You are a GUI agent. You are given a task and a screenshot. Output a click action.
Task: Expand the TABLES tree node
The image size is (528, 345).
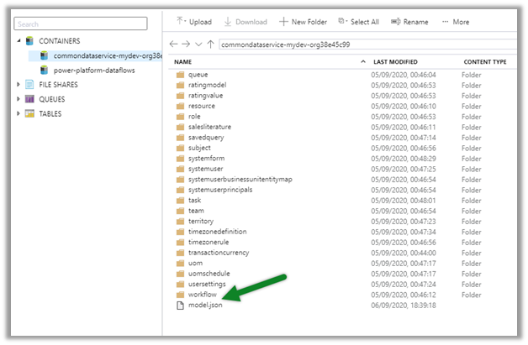coord(18,113)
